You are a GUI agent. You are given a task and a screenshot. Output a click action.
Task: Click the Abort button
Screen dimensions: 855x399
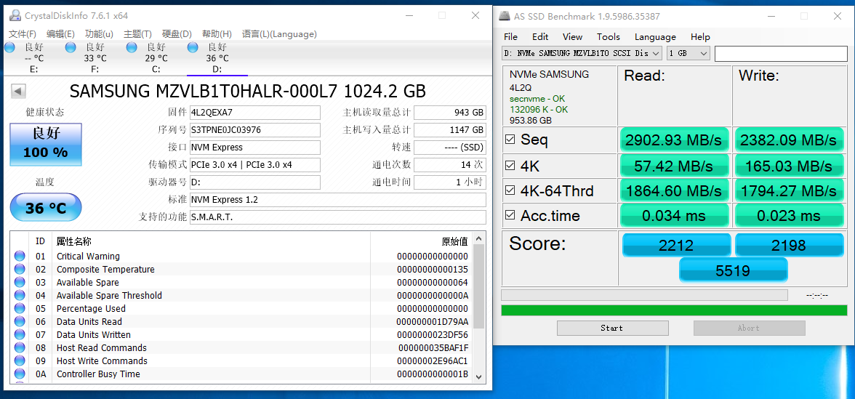(749, 329)
